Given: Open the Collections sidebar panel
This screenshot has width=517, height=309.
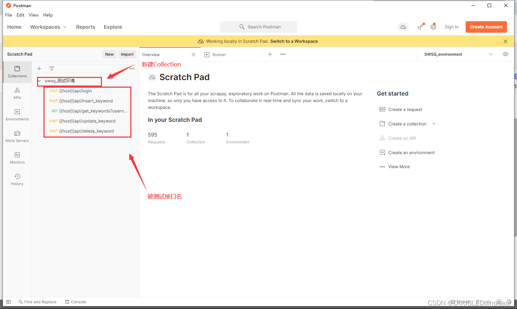Looking at the screenshot, I should tap(17, 72).
